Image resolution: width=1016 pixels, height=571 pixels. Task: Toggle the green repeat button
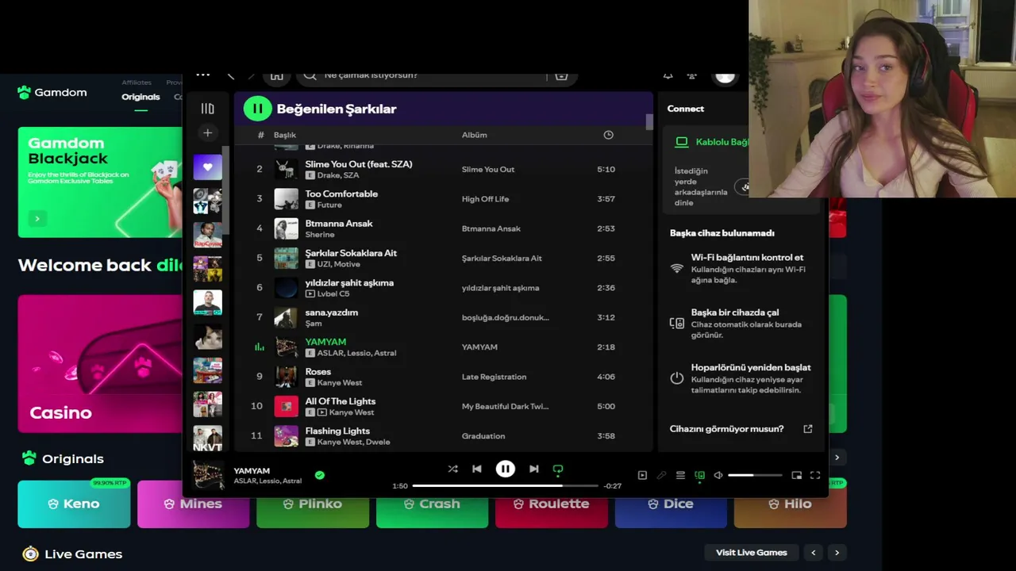click(558, 469)
